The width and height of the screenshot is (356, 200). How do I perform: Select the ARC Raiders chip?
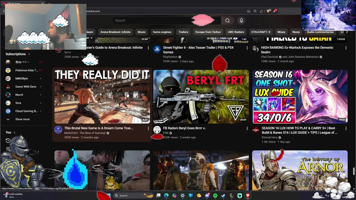point(236,32)
